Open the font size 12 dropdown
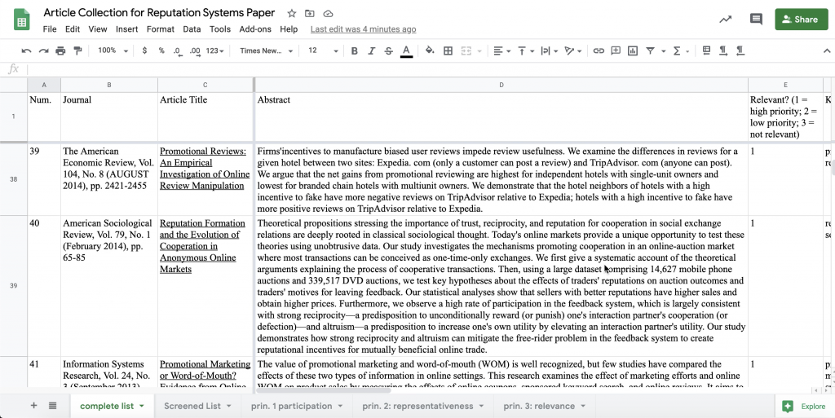The height and width of the screenshot is (418, 835). (x=323, y=51)
